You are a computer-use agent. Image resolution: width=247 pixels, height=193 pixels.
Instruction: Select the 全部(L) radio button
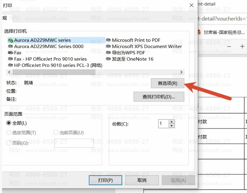[x=9, y=123]
